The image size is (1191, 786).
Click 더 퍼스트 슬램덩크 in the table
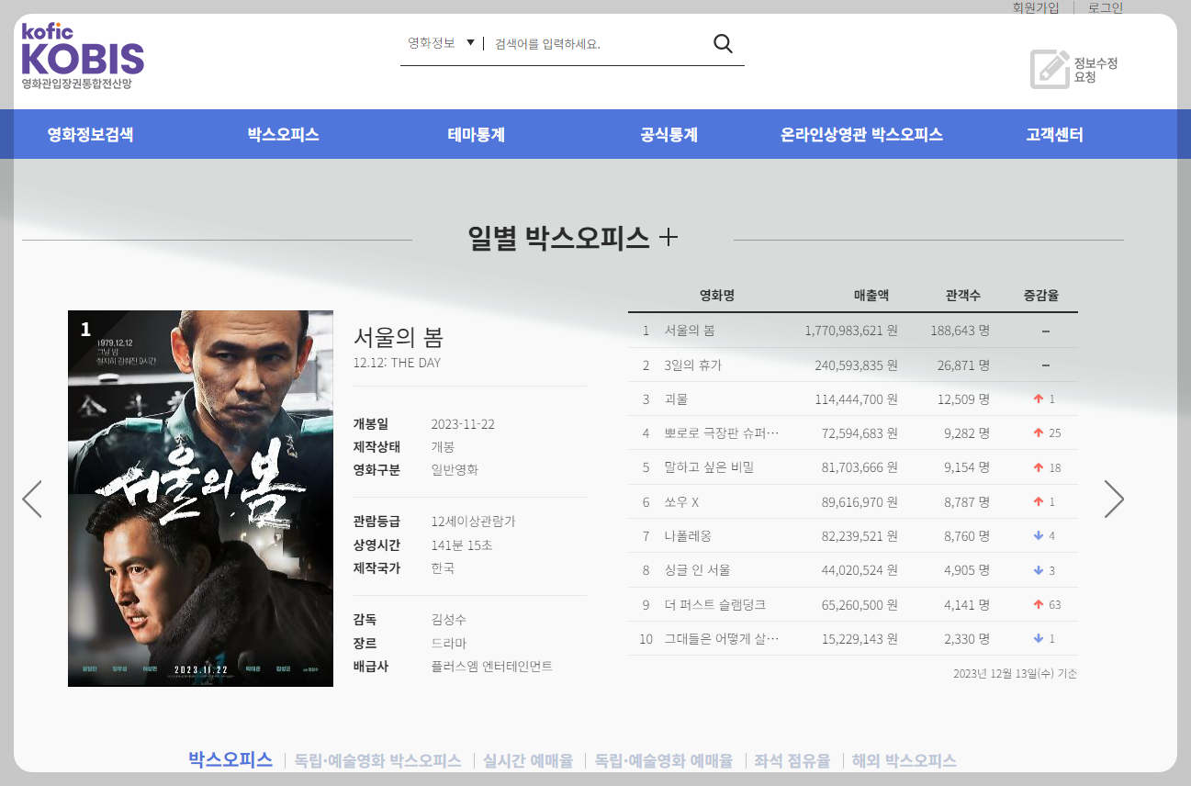tap(714, 604)
